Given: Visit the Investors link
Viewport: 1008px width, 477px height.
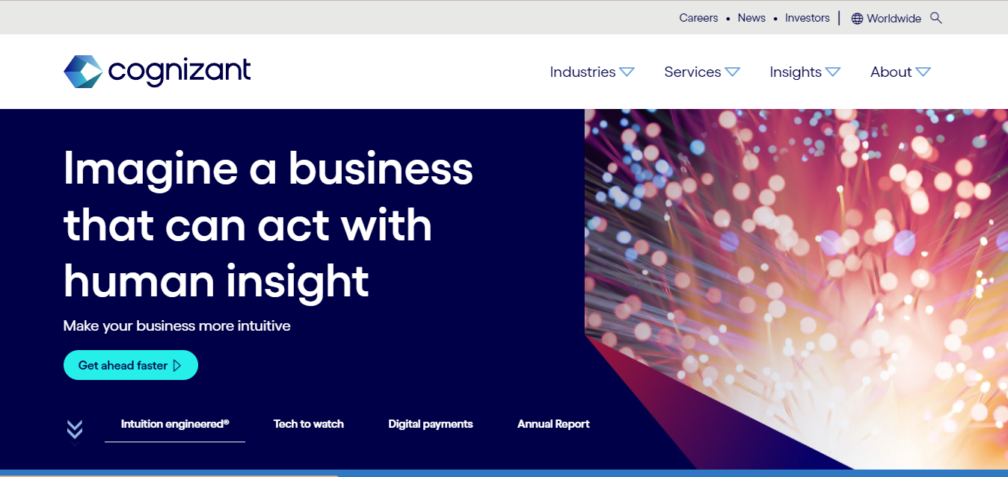Looking at the screenshot, I should click(807, 18).
